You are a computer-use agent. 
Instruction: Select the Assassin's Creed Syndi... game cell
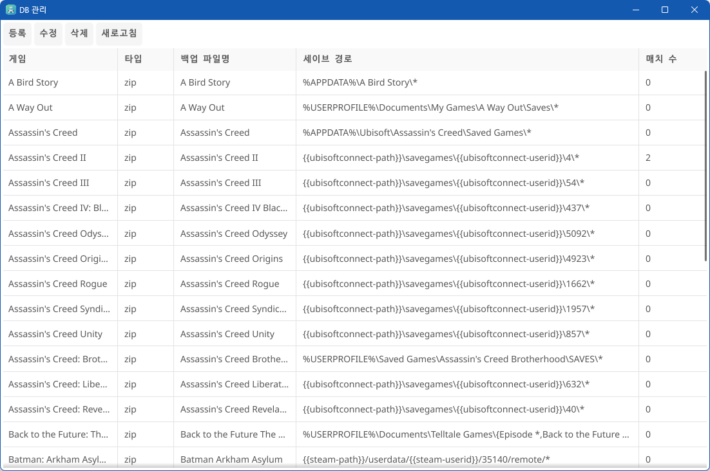59,309
